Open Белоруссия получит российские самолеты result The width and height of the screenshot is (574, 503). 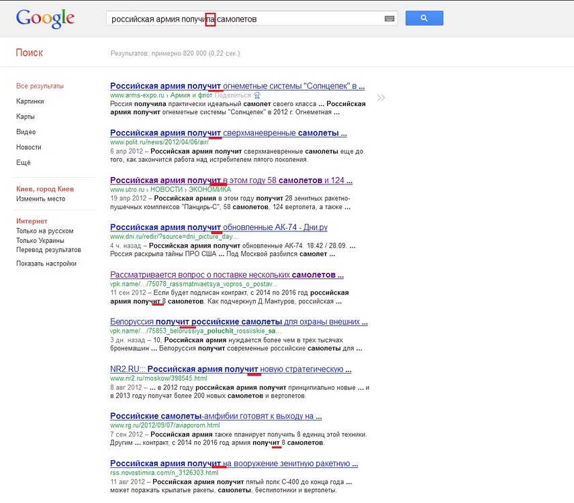239,322
